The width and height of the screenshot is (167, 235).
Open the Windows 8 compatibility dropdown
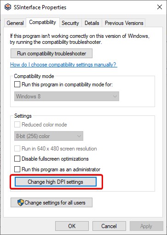(x=67, y=96)
